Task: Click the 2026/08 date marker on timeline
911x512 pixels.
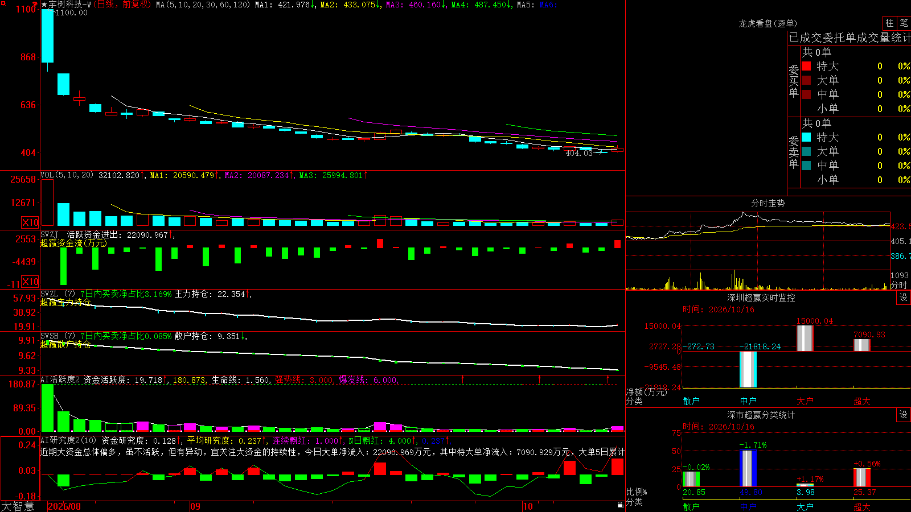Action: 64,506
